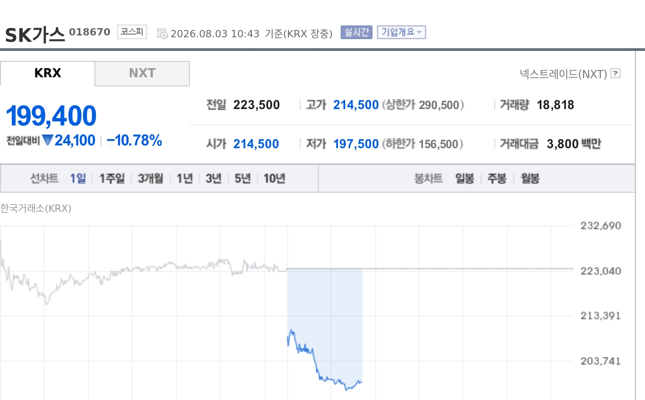Select the 3개월 line chart period
Image resolution: width=645 pixels, height=400 pixels.
[x=151, y=179]
